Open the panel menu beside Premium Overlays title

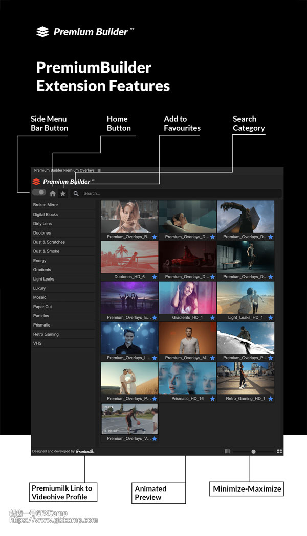pos(99,170)
